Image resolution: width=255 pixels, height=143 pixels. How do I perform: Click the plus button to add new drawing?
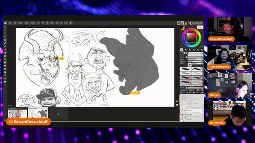(59, 114)
